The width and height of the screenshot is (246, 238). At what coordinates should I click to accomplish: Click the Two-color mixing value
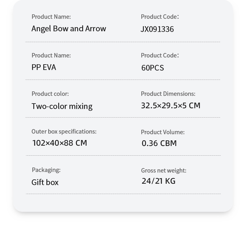coord(62,106)
